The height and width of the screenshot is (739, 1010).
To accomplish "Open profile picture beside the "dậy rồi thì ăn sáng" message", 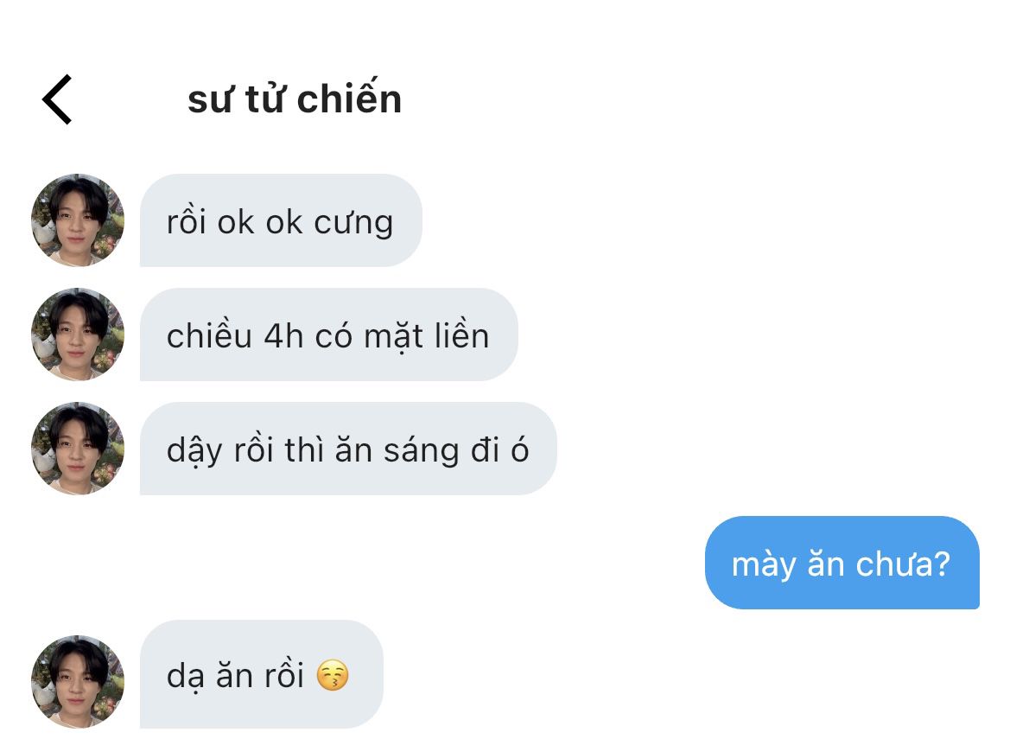I will click(x=78, y=448).
